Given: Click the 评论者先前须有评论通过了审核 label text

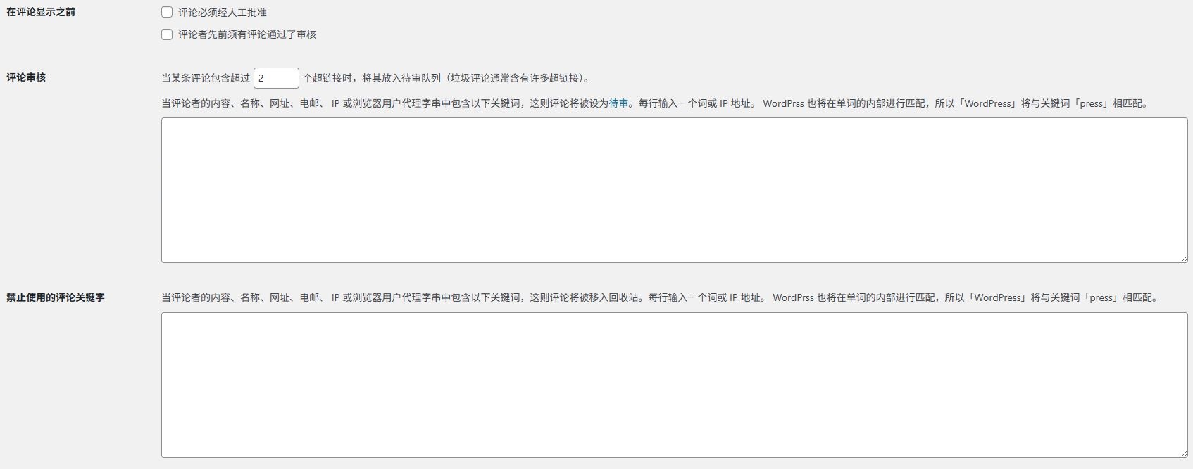Looking at the screenshot, I should click(x=246, y=34).
